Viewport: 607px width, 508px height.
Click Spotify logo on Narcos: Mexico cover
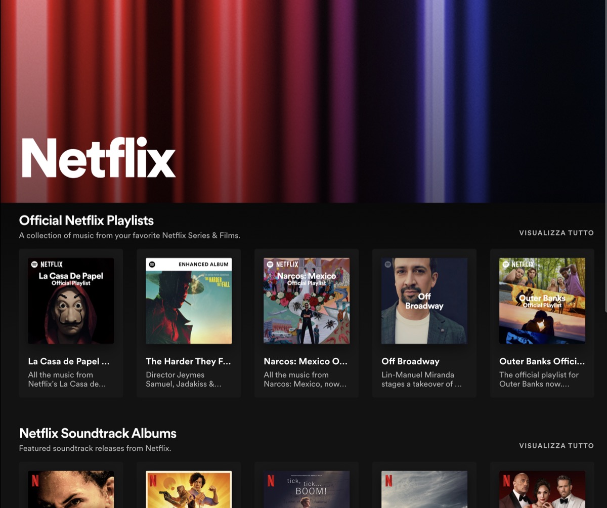coord(270,264)
